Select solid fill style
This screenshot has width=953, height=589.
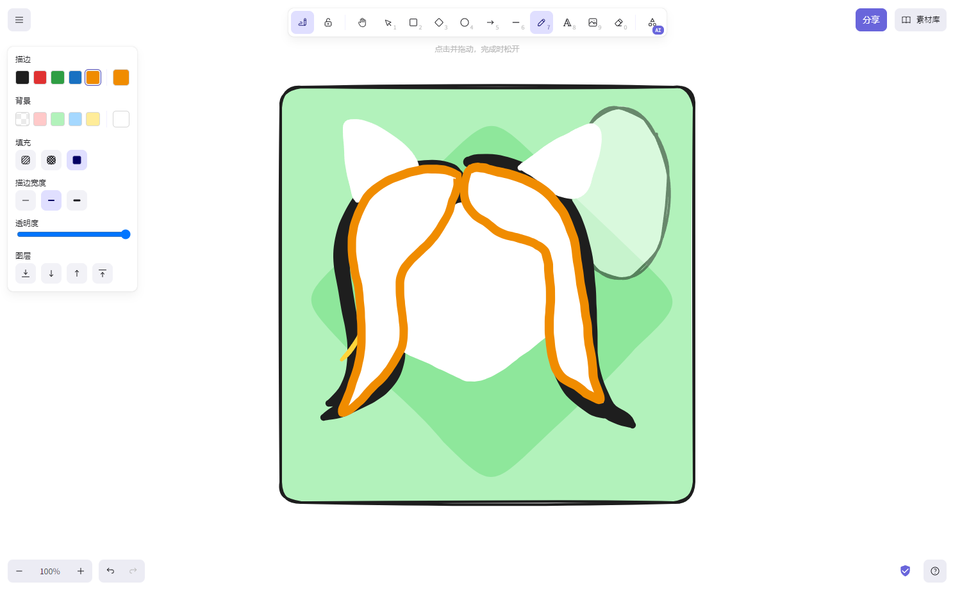tap(77, 160)
